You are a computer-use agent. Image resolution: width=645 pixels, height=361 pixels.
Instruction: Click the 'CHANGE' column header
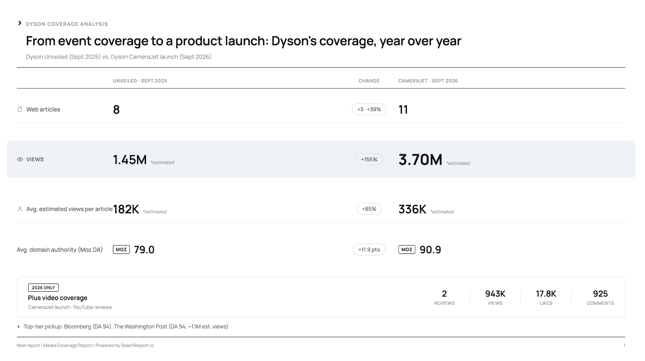pos(369,81)
